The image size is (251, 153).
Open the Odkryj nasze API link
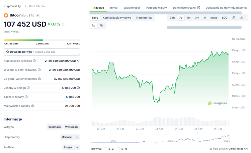coord(238,149)
